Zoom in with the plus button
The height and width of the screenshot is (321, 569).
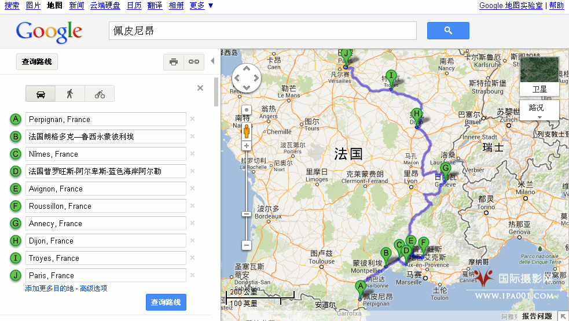pyautogui.click(x=247, y=146)
